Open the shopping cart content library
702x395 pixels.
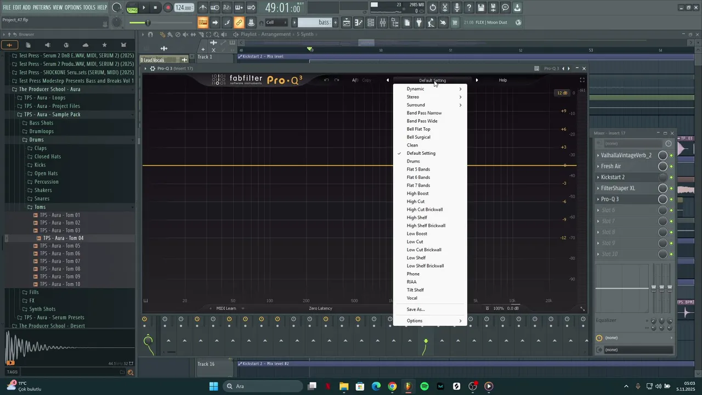[x=455, y=22]
